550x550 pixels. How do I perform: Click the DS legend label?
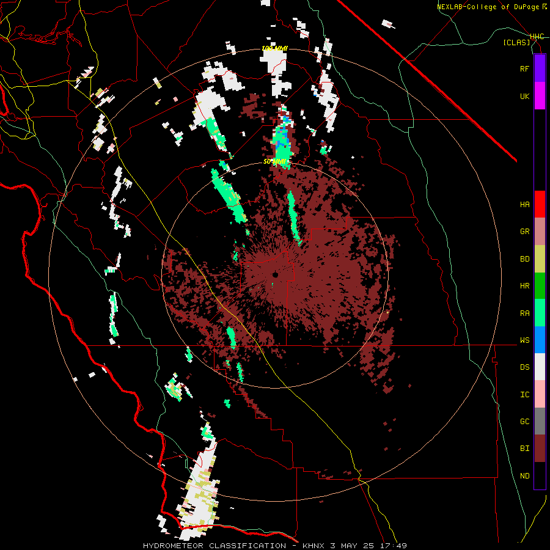(x=524, y=367)
